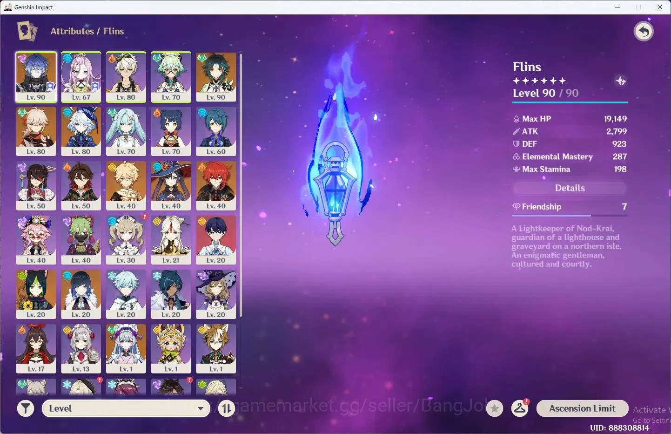
Task: Maximize the Genshin Impact window
Action: coord(638,7)
